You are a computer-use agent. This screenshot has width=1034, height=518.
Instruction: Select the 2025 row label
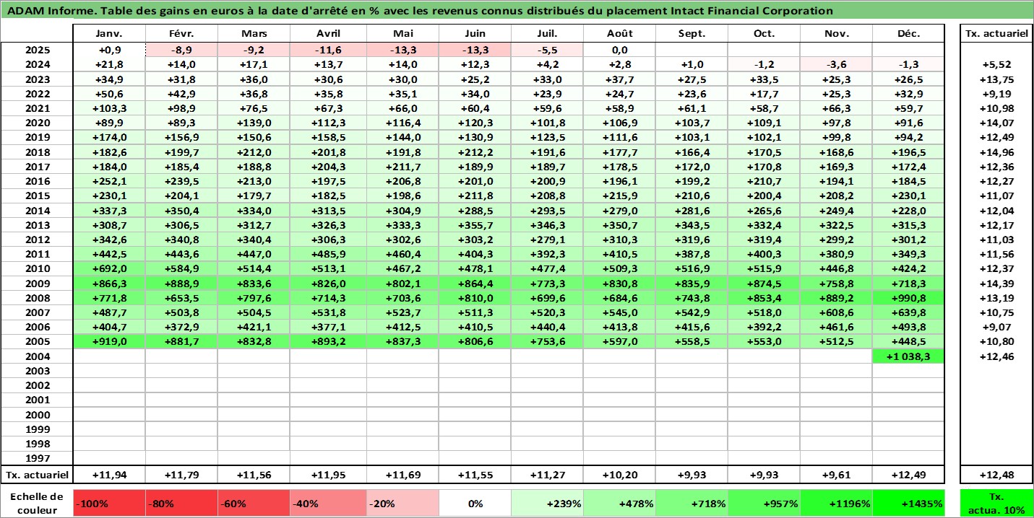pyautogui.click(x=37, y=50)
